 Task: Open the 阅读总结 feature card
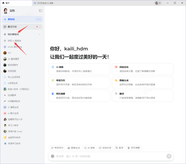coord(142,69)
